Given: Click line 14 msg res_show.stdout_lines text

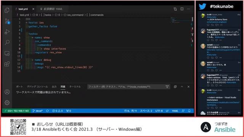Looking at the screenshot, I should coord(65,67).
